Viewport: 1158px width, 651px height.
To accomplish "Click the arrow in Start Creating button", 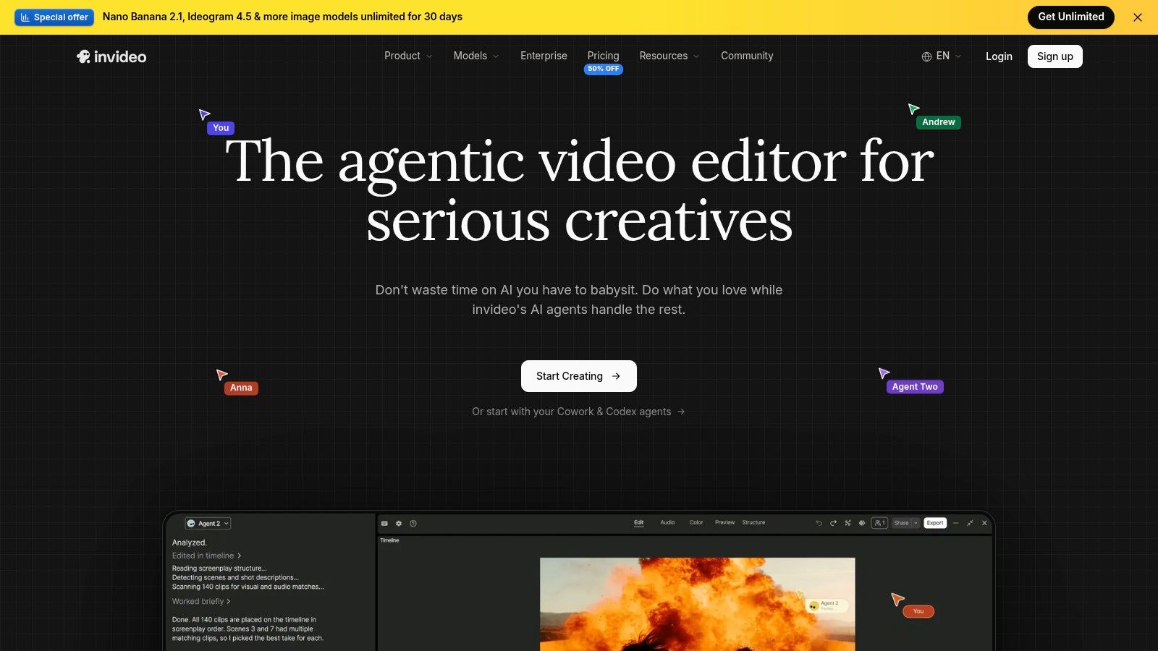I will coord(616,376).
